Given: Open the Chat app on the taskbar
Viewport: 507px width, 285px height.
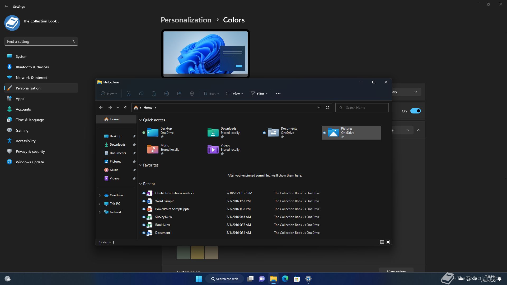Looking at the screenshot, I should [262, 279].
